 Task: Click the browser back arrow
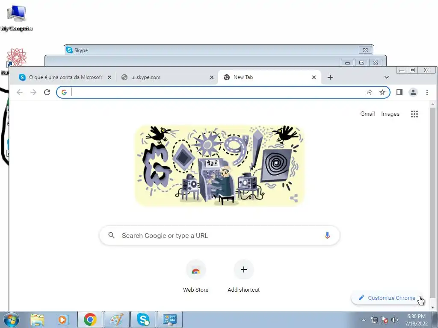pyautogui.click(x=20, y=92)
